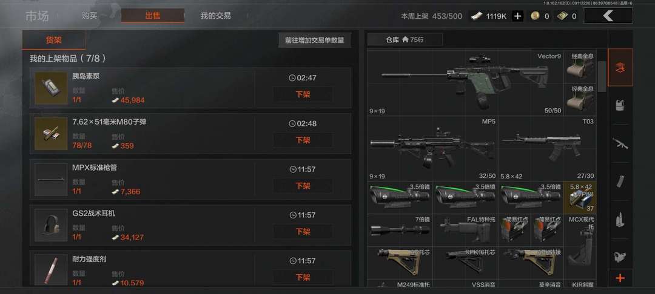Select the rifle weapons category icon
Viewport: 655px width, 294px height.
(620, 143)
